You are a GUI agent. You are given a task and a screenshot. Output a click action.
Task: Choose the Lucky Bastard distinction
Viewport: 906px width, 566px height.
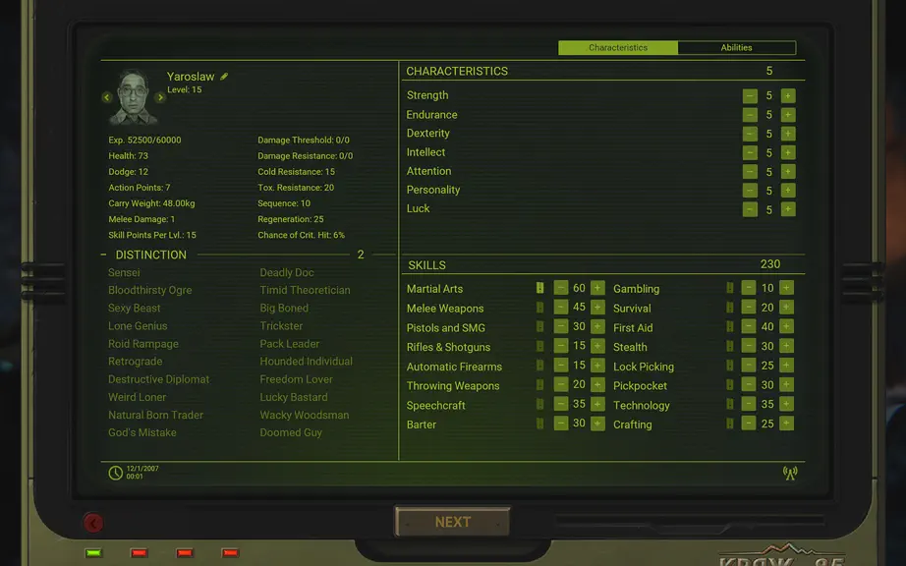[x=294, y=397]
